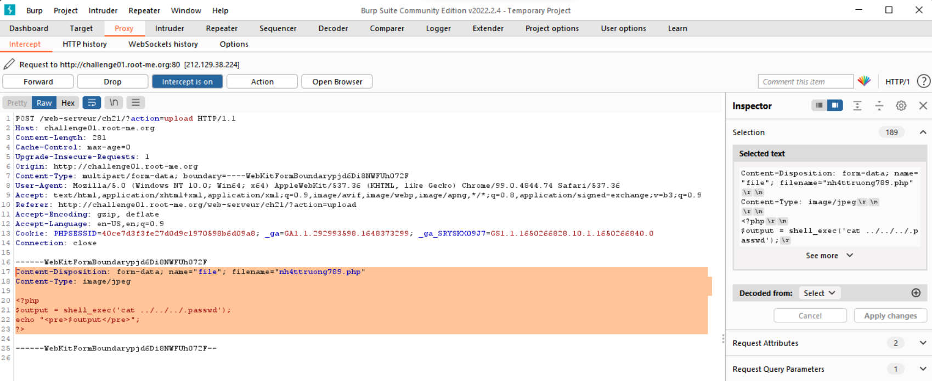This screenshot has height=381, width=932.
Task: Click the splitter handle beside Inspector
Action: pyautogui.click(x=723, y=339)
